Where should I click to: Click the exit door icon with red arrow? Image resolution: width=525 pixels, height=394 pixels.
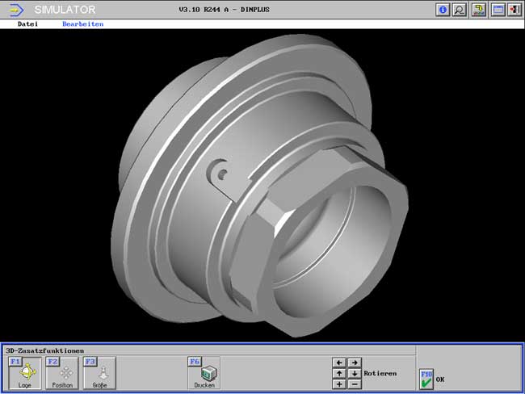514,10
